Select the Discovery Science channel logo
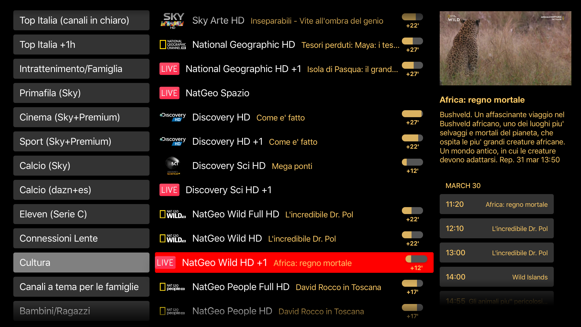Viewport: 581px width, 327px height. pyautogui.click(x=173, y=166)
